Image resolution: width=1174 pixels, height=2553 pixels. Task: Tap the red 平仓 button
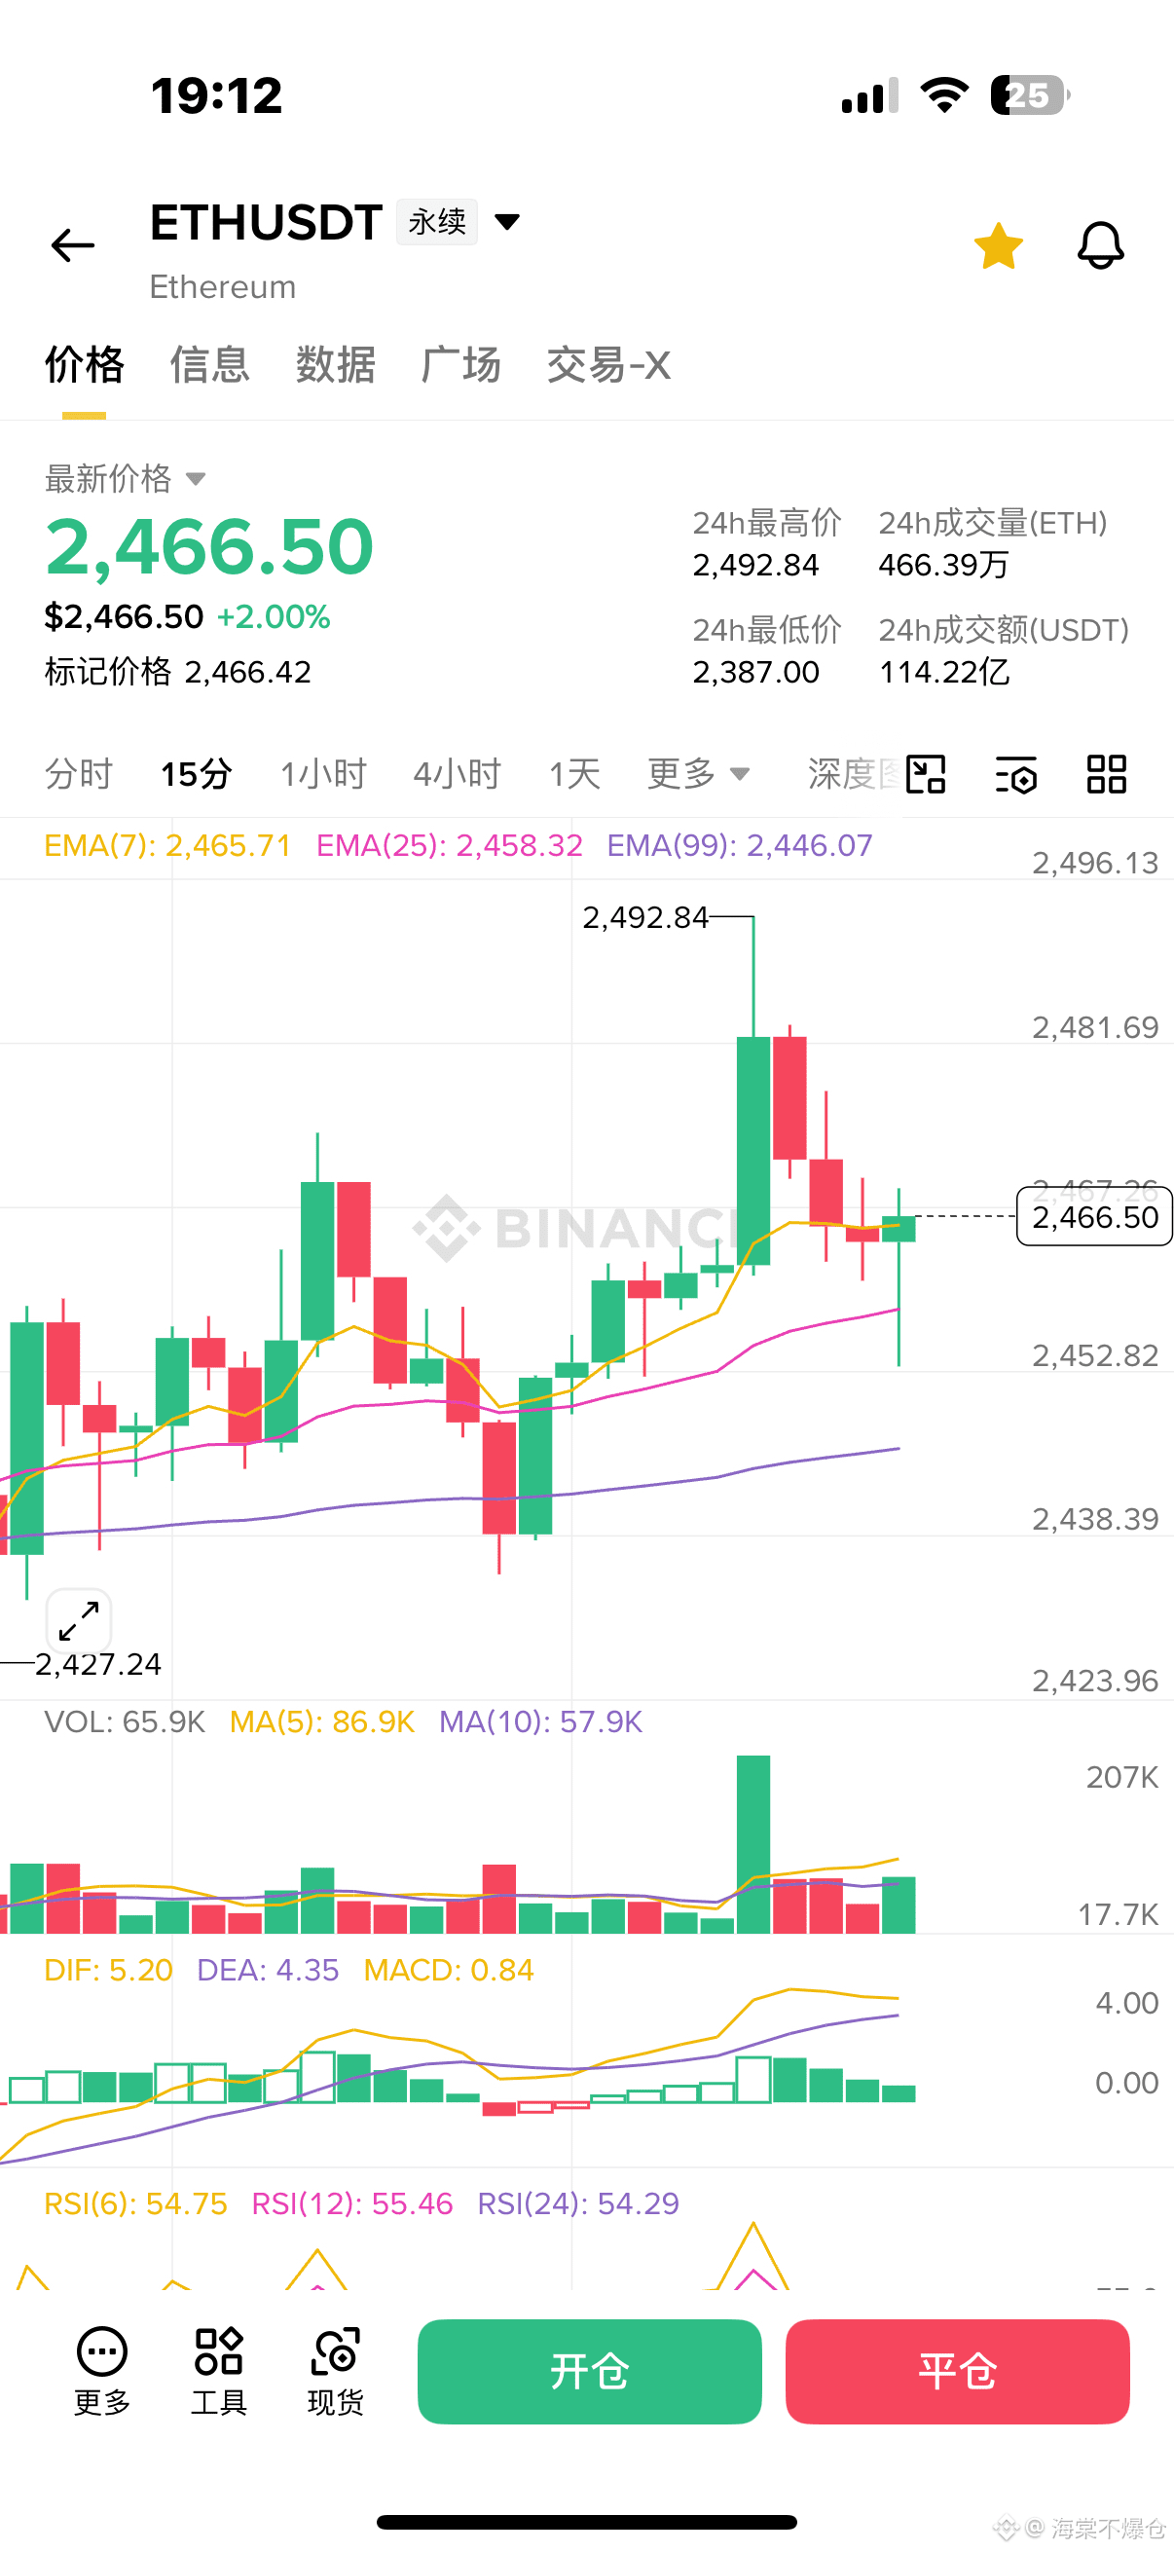click(957, 2371)
